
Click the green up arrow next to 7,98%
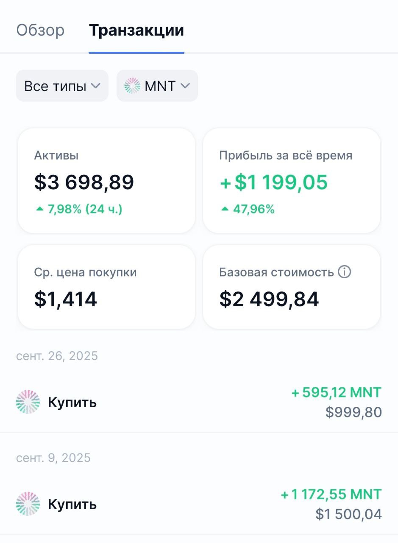point(40,209)
